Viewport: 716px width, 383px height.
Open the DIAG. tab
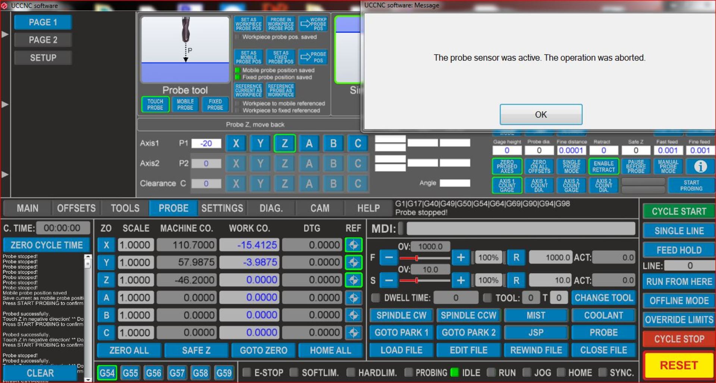(x=271, y=208)
